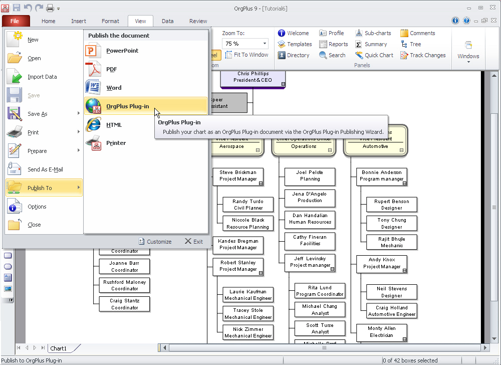
Task: Show the Reports panel
Action: 334,44
